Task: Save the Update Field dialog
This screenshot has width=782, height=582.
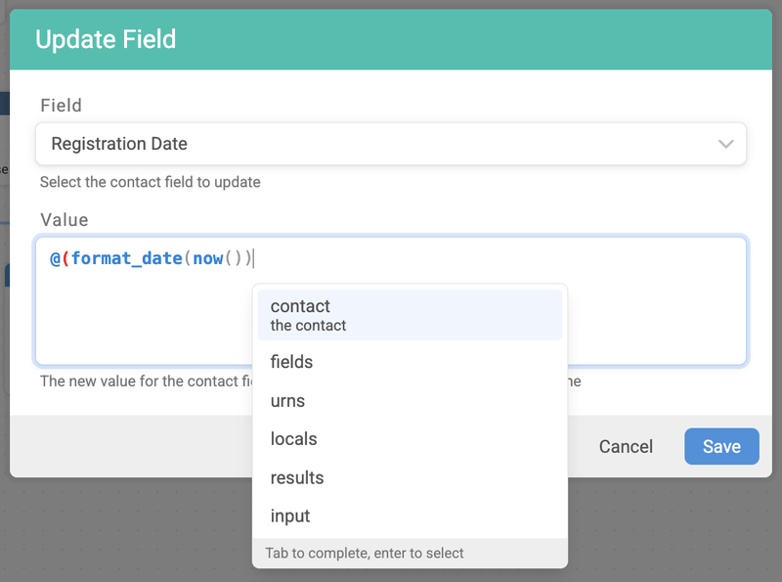Action: 721,446
